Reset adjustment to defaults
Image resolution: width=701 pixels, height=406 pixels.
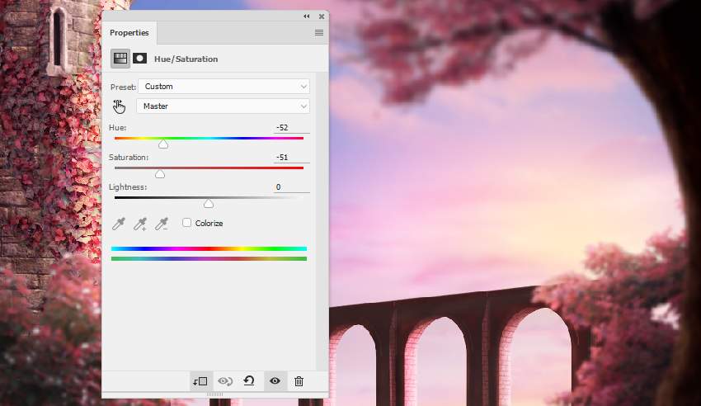(249, 381)
